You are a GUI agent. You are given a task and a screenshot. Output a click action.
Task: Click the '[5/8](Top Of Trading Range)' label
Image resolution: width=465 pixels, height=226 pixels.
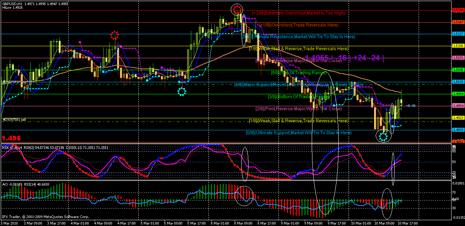(x=299, y=73)
